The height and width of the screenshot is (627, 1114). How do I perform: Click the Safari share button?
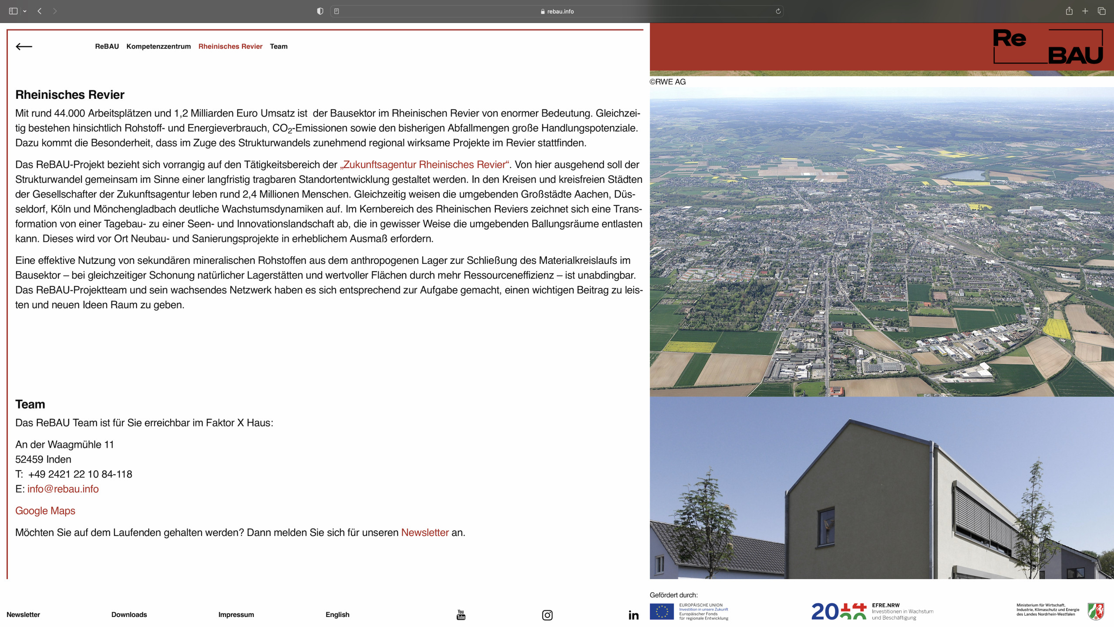coord(1069,11)
